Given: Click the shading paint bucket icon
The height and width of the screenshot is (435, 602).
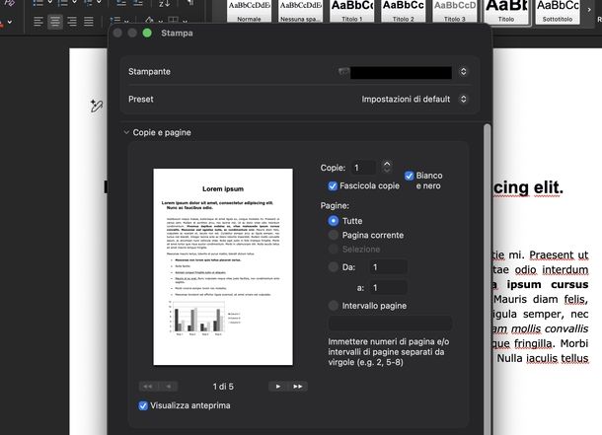Looking at the screenshot, I should click(x=150, y=21).
